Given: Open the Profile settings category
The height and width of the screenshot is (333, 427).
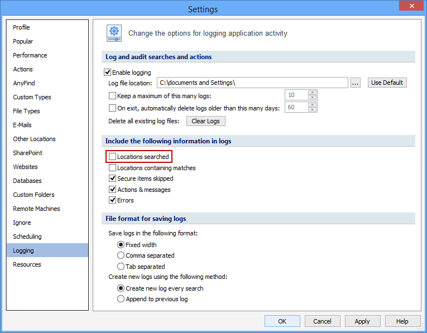Looking at the screenshot, I should pos(22,27).
